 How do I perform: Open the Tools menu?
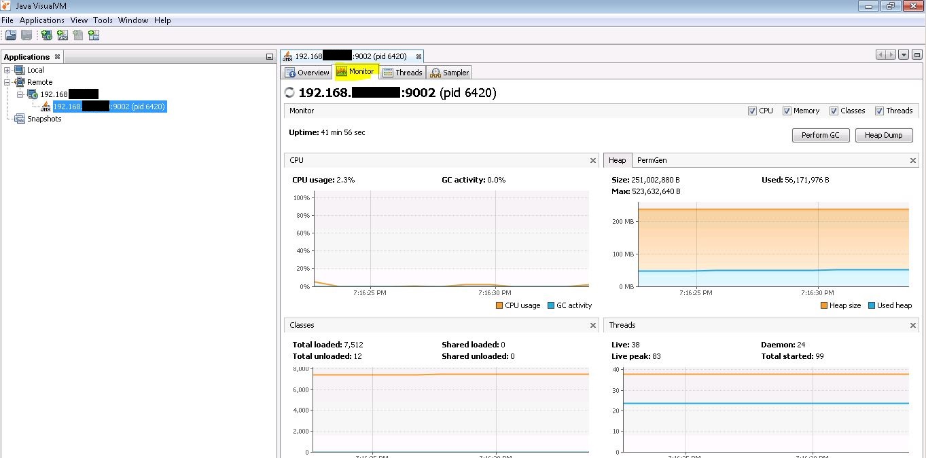(103, 20)
